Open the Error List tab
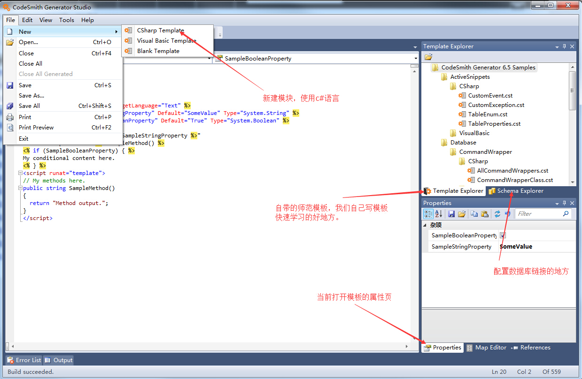The width and height of the screenshot is (582, 379). point(24,360)
